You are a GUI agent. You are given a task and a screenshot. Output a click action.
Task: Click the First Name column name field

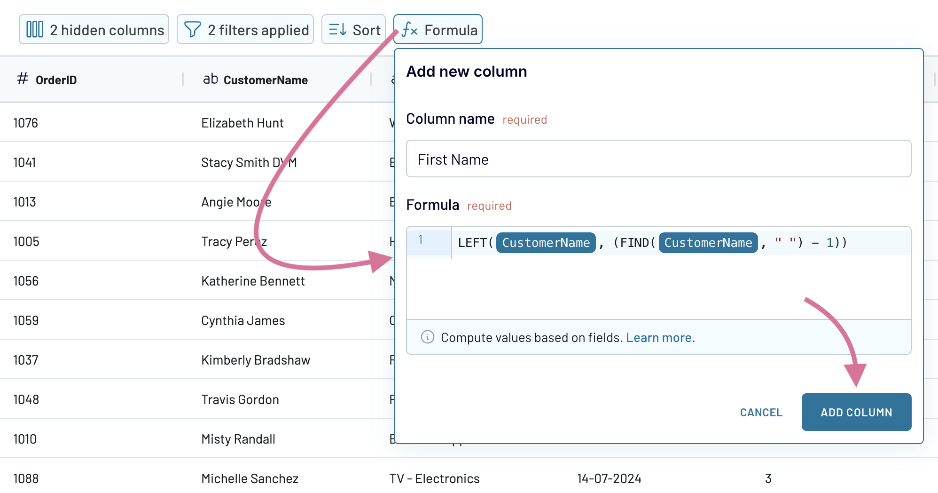point(658,159)
